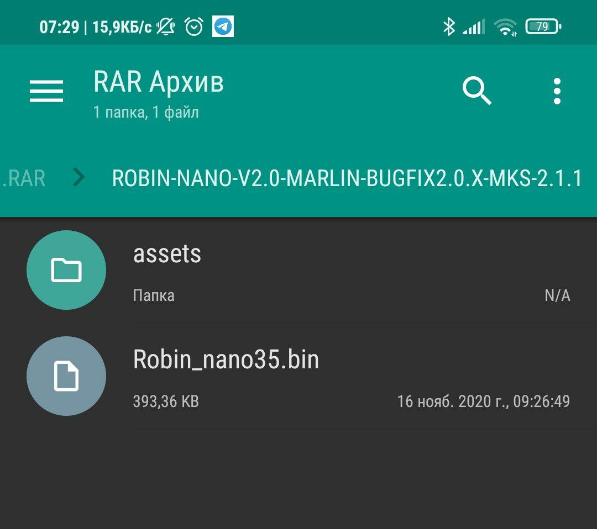Open the assets folder name
597x529 pixels.
167,254
